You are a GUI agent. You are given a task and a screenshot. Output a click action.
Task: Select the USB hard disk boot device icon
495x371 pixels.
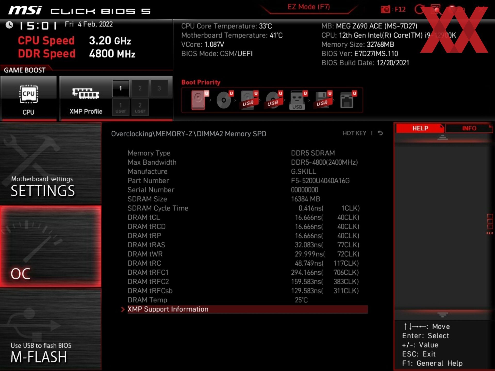coord(249,100)
